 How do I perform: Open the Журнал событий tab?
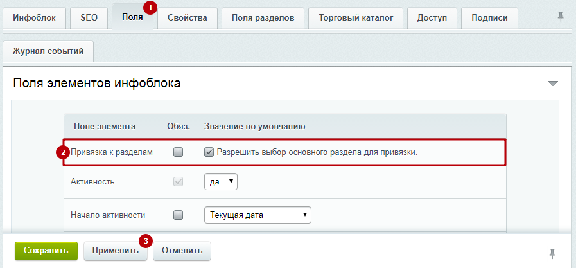48,51
